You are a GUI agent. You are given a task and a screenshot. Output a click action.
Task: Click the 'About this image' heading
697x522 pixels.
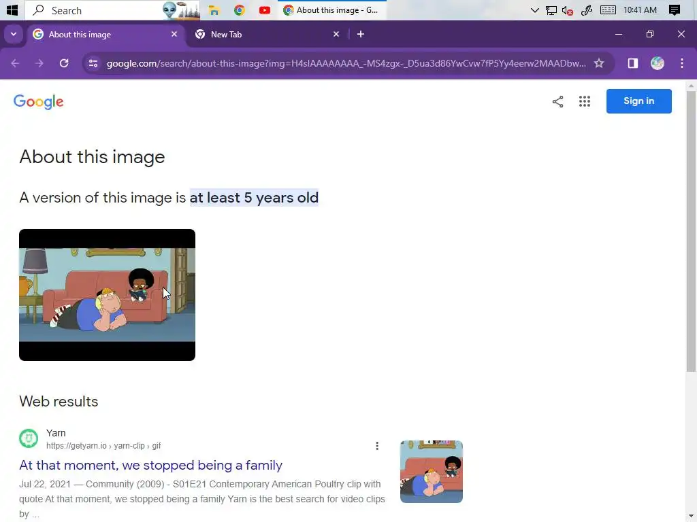[x=92, y=157]
